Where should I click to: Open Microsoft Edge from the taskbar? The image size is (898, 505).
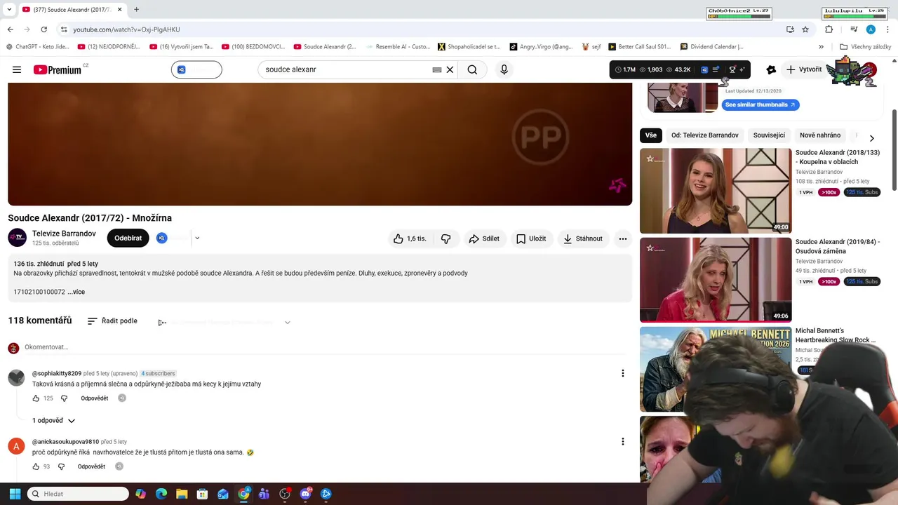(161, 494)
